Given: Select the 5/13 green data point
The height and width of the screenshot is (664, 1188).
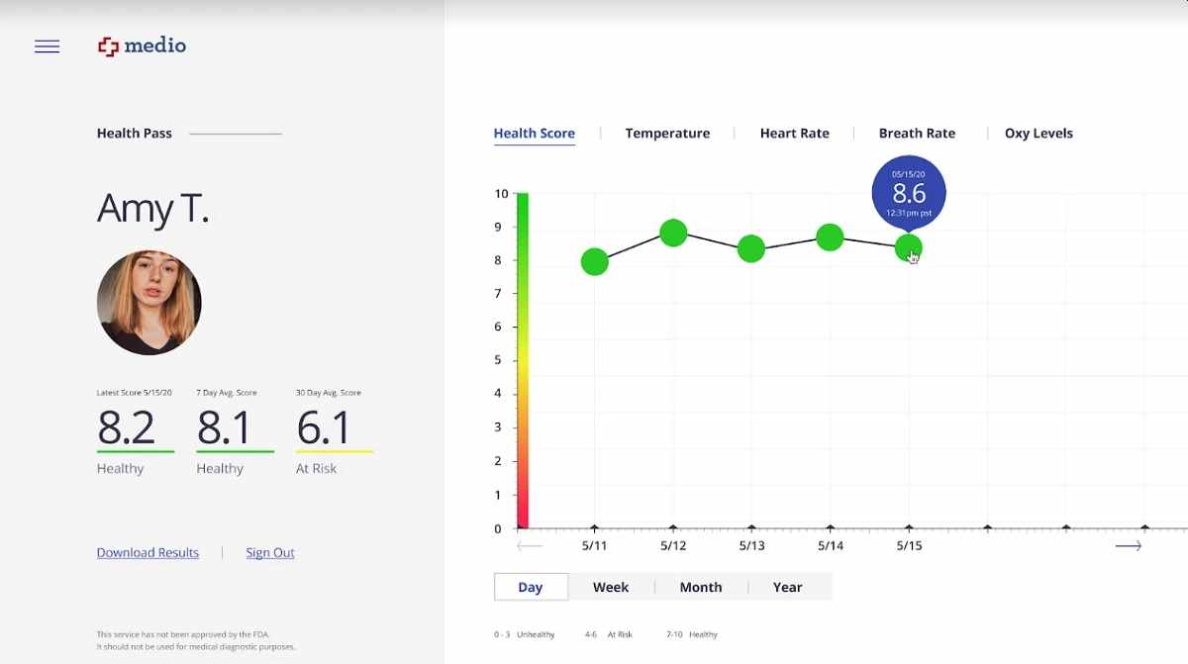Looking at the screenshot, I should point(751,248).
